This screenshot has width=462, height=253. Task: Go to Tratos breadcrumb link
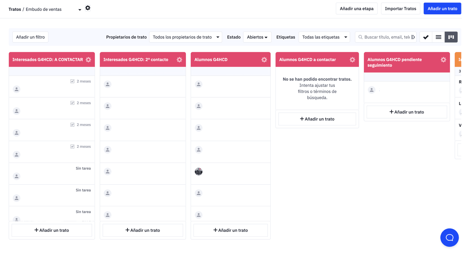[x=15, y=10]
